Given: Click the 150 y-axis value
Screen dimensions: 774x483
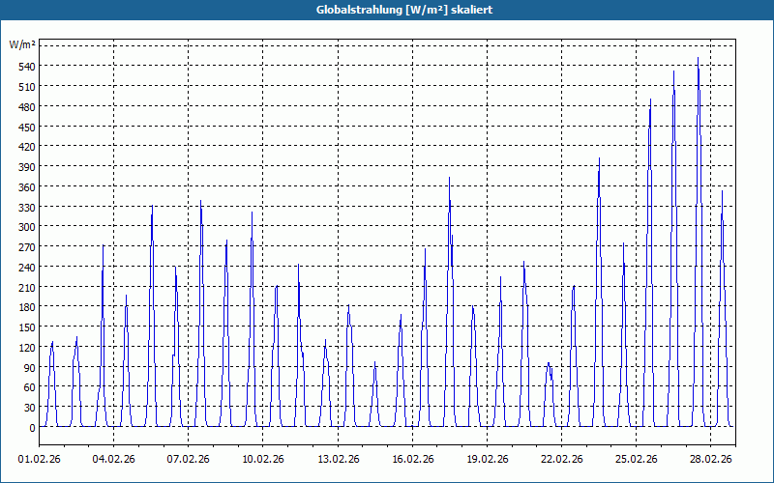Looking at the screenshot, I should tap(27, 327).
